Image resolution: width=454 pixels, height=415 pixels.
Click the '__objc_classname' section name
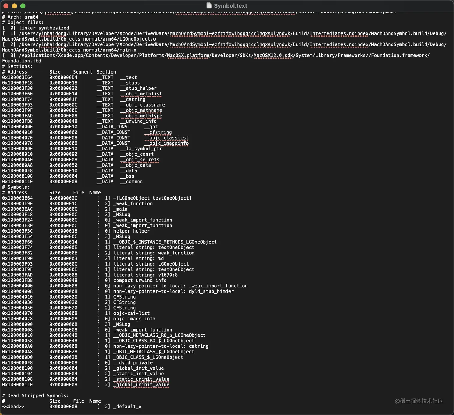coord(143,105)
